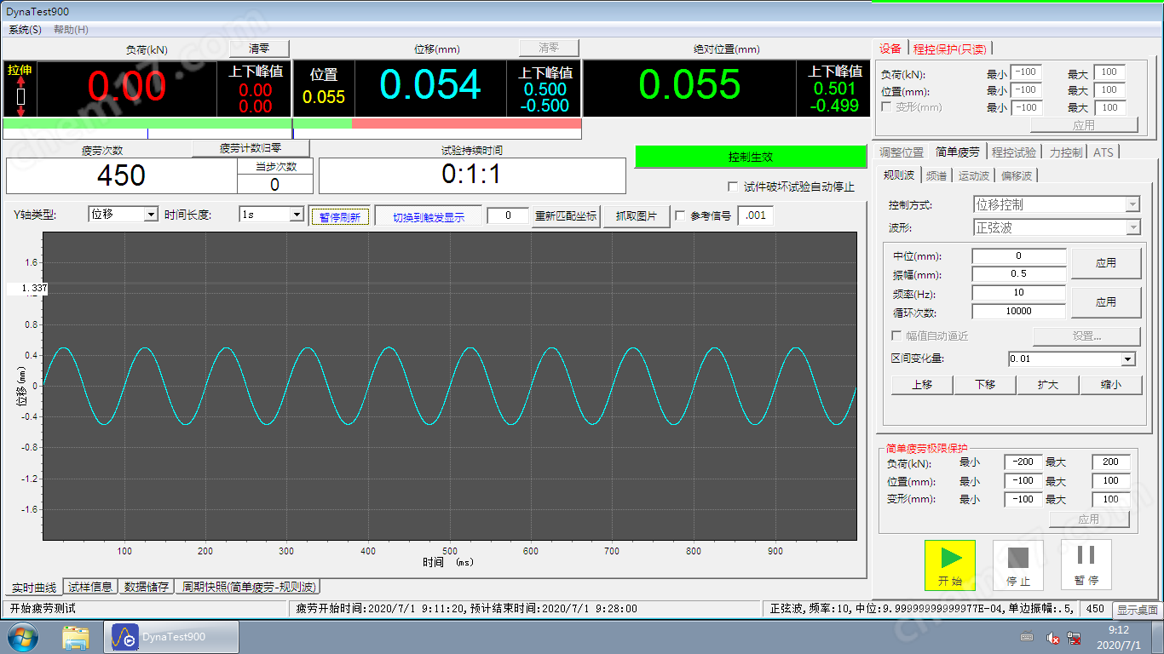The width and height of the screenshot is (1164, 654).
Task: Toggle 变形(mm) checkbox in device panel
Action: (886, 107)
